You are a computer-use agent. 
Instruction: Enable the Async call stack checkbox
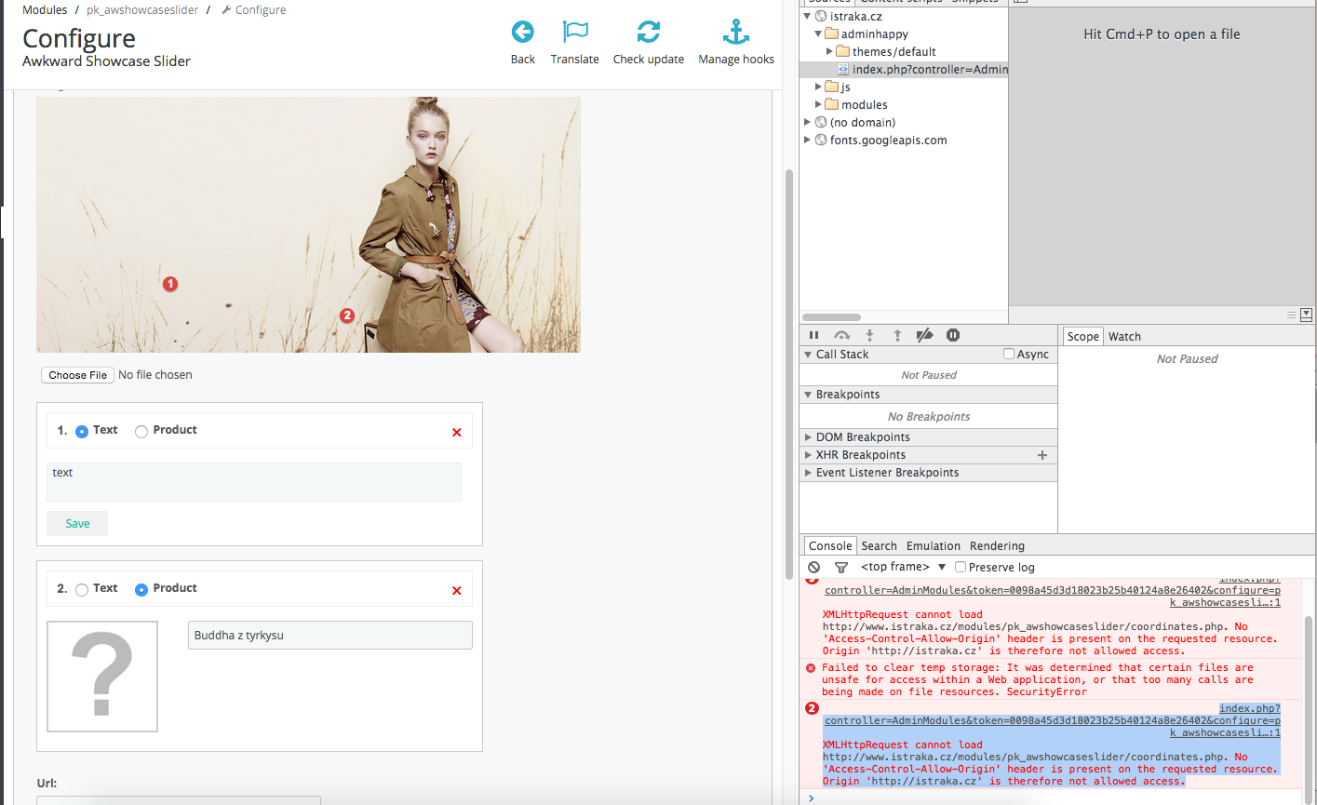pyautogui.click(x=1009, y=354)
